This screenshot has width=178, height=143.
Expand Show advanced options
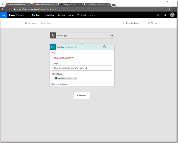pyautogui.click(x=61, y=84)
